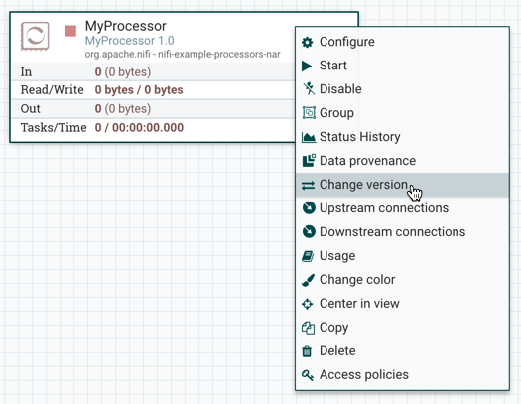Choose Configure from the context menu

[402, 42]
